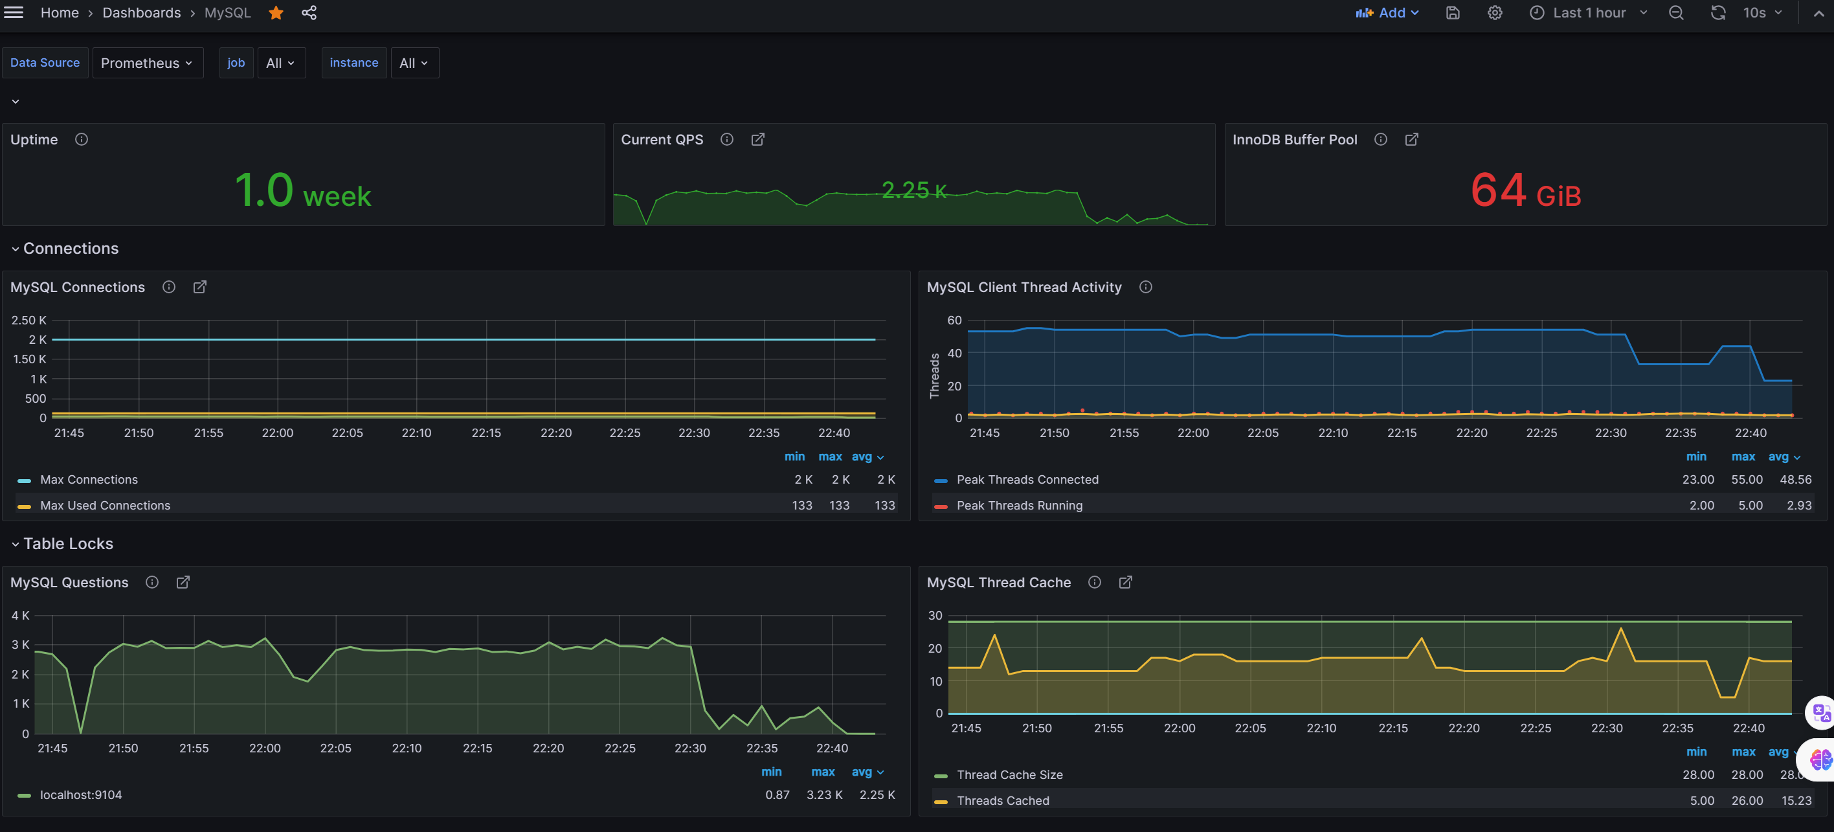
Task: Go to Dashboards breadcrumb
Action: click(142, 13)
